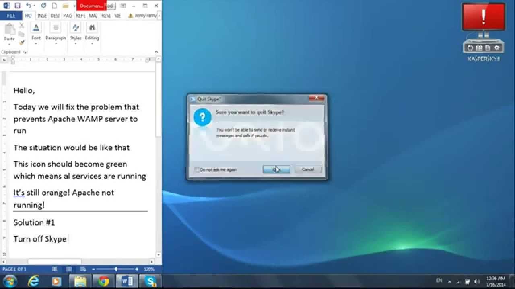
Task: Click the 'Turn off Skype' text in document
Action: coord(40,239)
